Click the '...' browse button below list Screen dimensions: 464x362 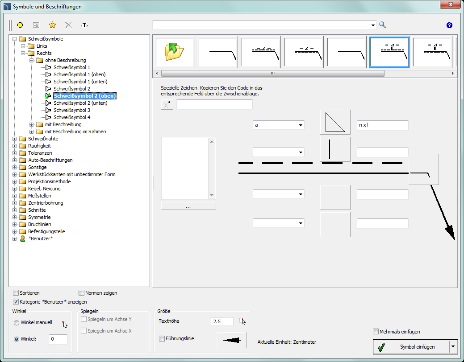(x=188, y=206)
